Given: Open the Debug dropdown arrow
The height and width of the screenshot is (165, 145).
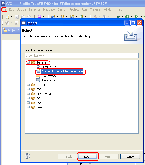Looking at the screenshot, I should tap(122, 17).
